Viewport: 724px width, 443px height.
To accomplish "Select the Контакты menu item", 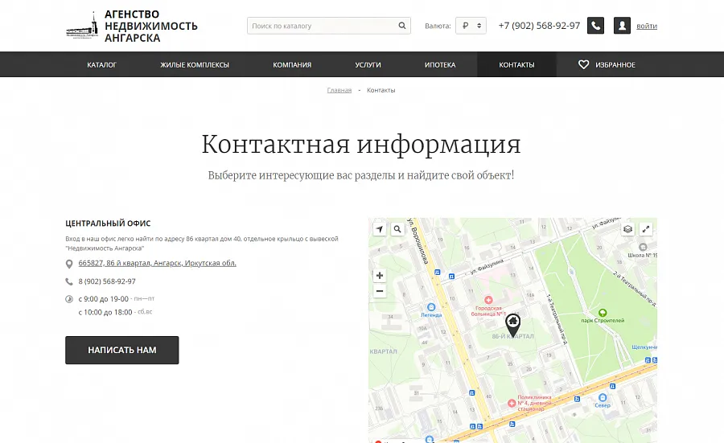I will point(516,64).
